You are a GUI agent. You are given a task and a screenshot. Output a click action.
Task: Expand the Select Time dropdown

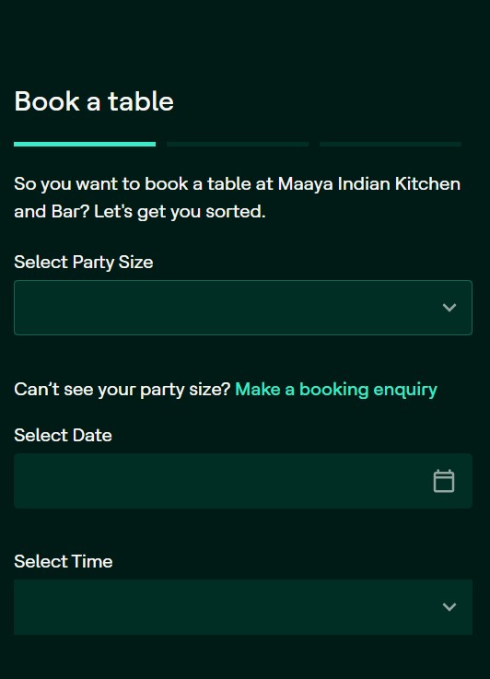(x=243, y=607)
